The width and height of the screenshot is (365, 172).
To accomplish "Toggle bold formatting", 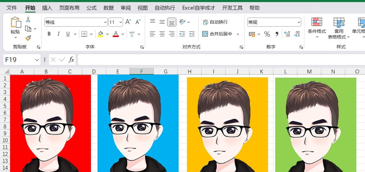I will 49,34.
